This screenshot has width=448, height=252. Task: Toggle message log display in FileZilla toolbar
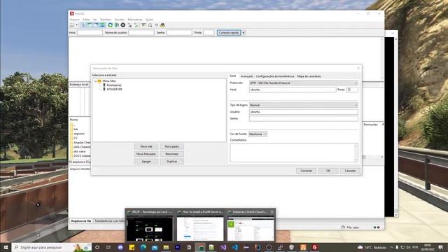(83, 25)
